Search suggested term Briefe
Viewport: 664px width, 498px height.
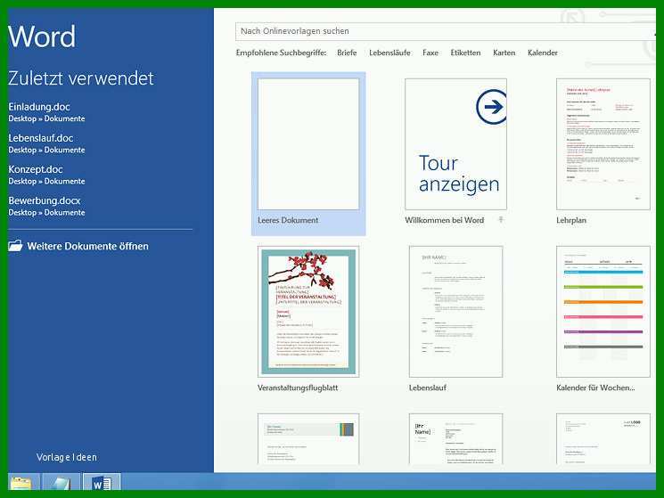point(347,53)
